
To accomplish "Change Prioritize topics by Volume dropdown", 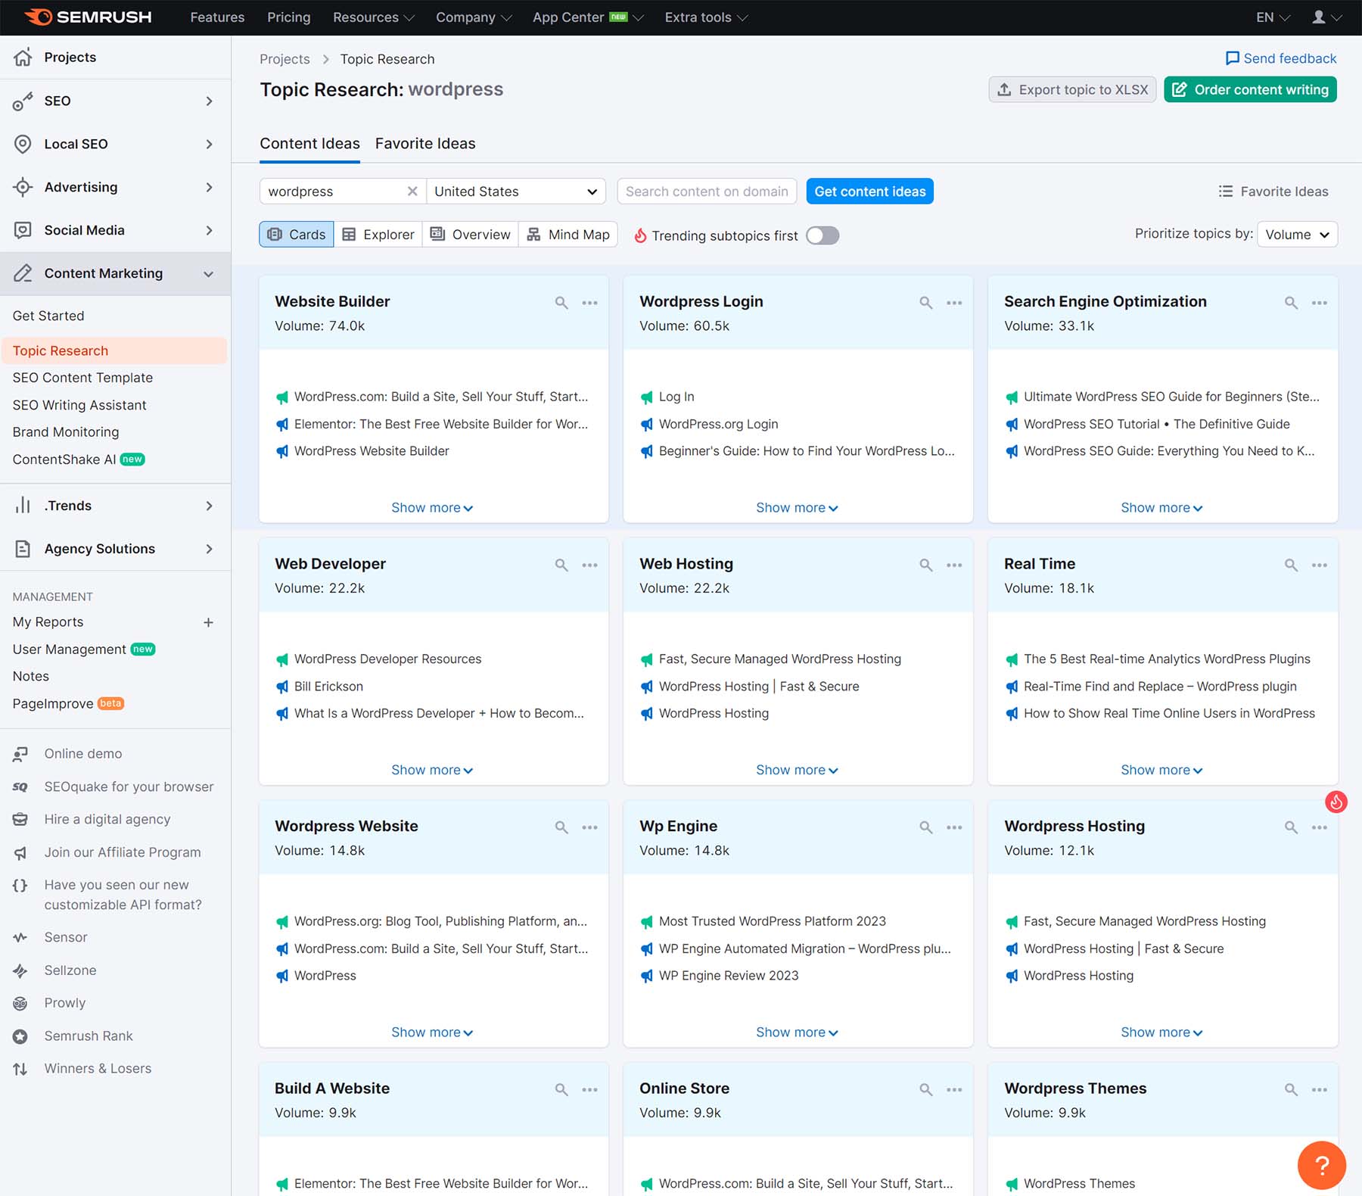I will click(x=1296, y=235).
